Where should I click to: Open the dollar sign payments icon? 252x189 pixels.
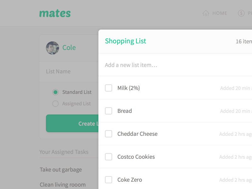point(241,13)
